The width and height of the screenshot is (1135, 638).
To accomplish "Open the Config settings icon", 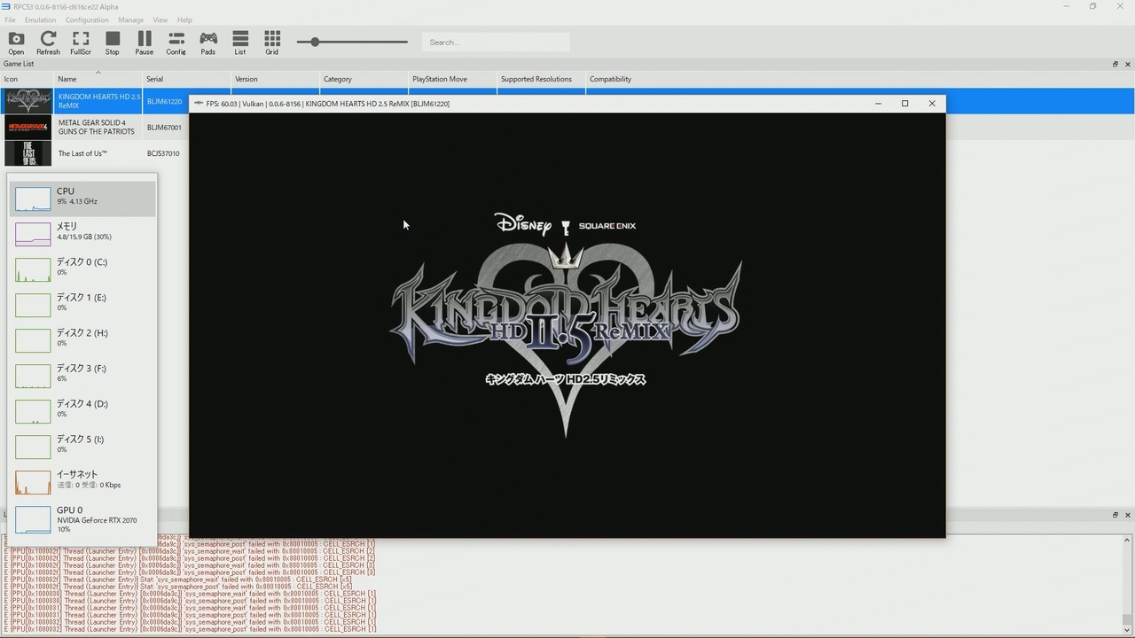I will [x=176, y=43].
